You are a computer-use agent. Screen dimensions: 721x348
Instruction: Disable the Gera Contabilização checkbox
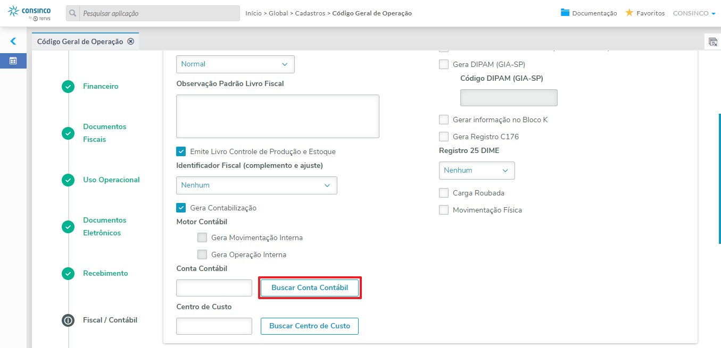[181, 208]
